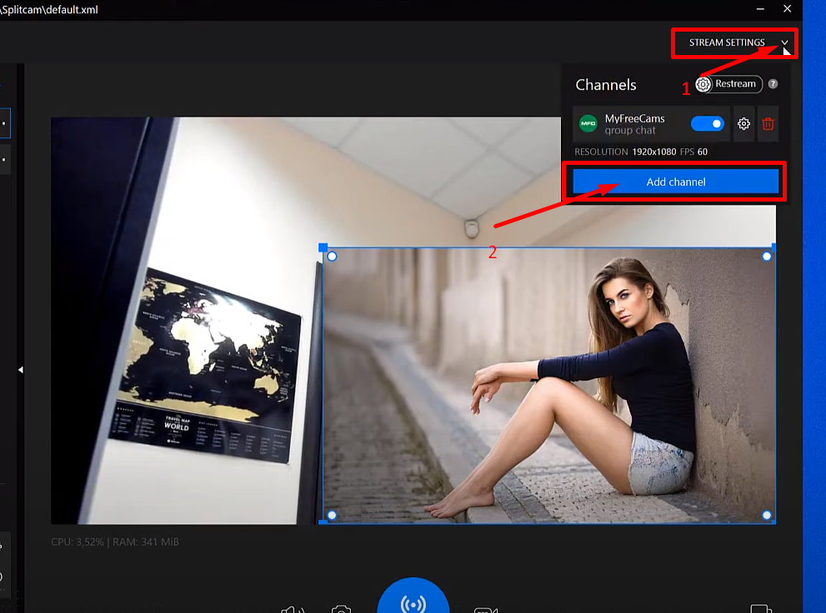Screen dimensions: 826x613
Task: Select the second scene item in left panel
Action: [x=5, y=159]
